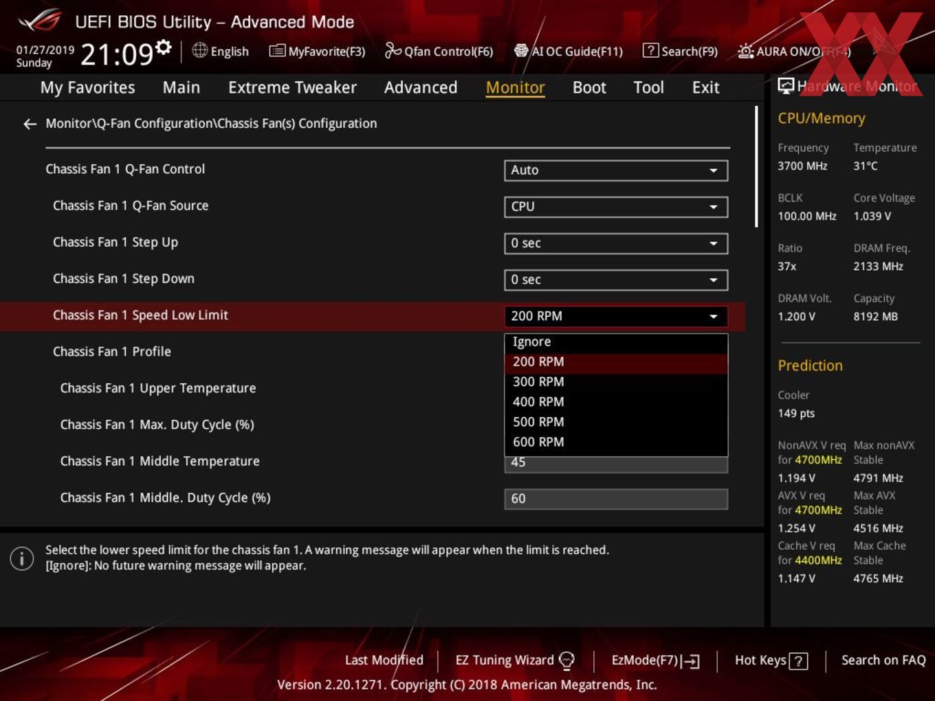Pick 600 RPM from the list
935x701 pixels.
tap(616, 442)
